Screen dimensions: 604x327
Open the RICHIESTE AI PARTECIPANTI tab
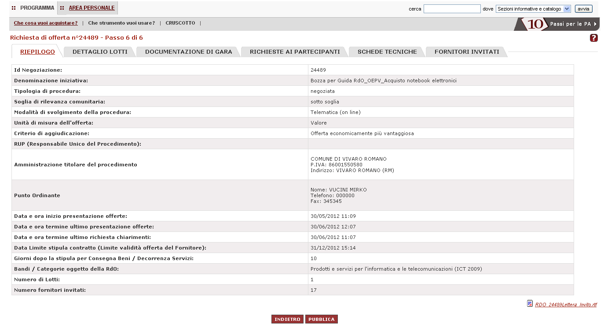point(295,52)
